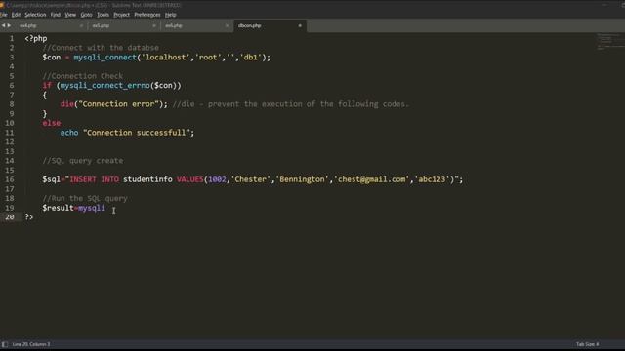
Task: Click line number 8 in the gutter
Action: [12, 104]
